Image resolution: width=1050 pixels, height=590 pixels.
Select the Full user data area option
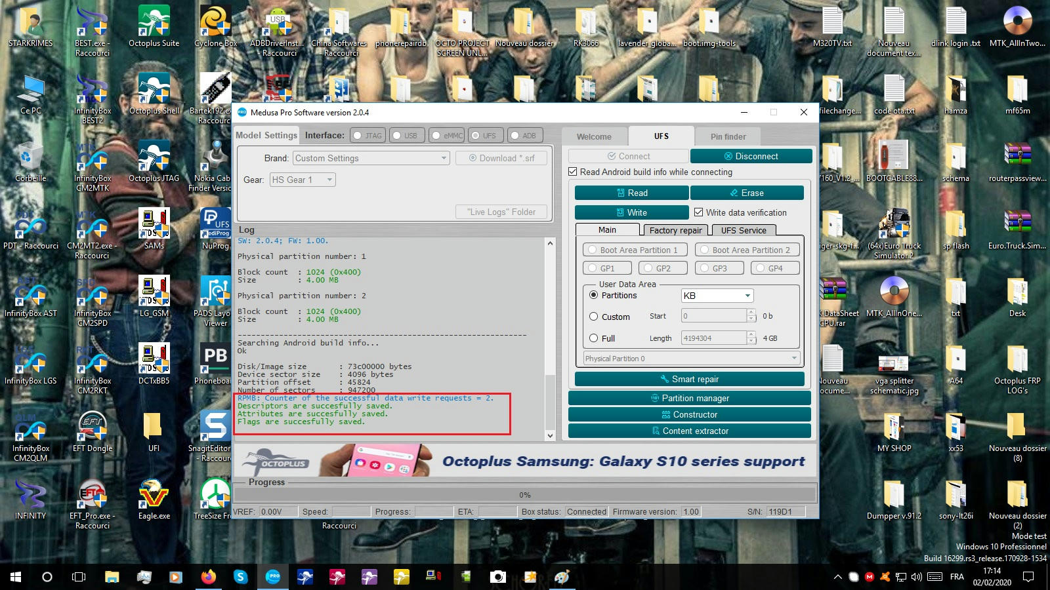click(x=595, y=338)
